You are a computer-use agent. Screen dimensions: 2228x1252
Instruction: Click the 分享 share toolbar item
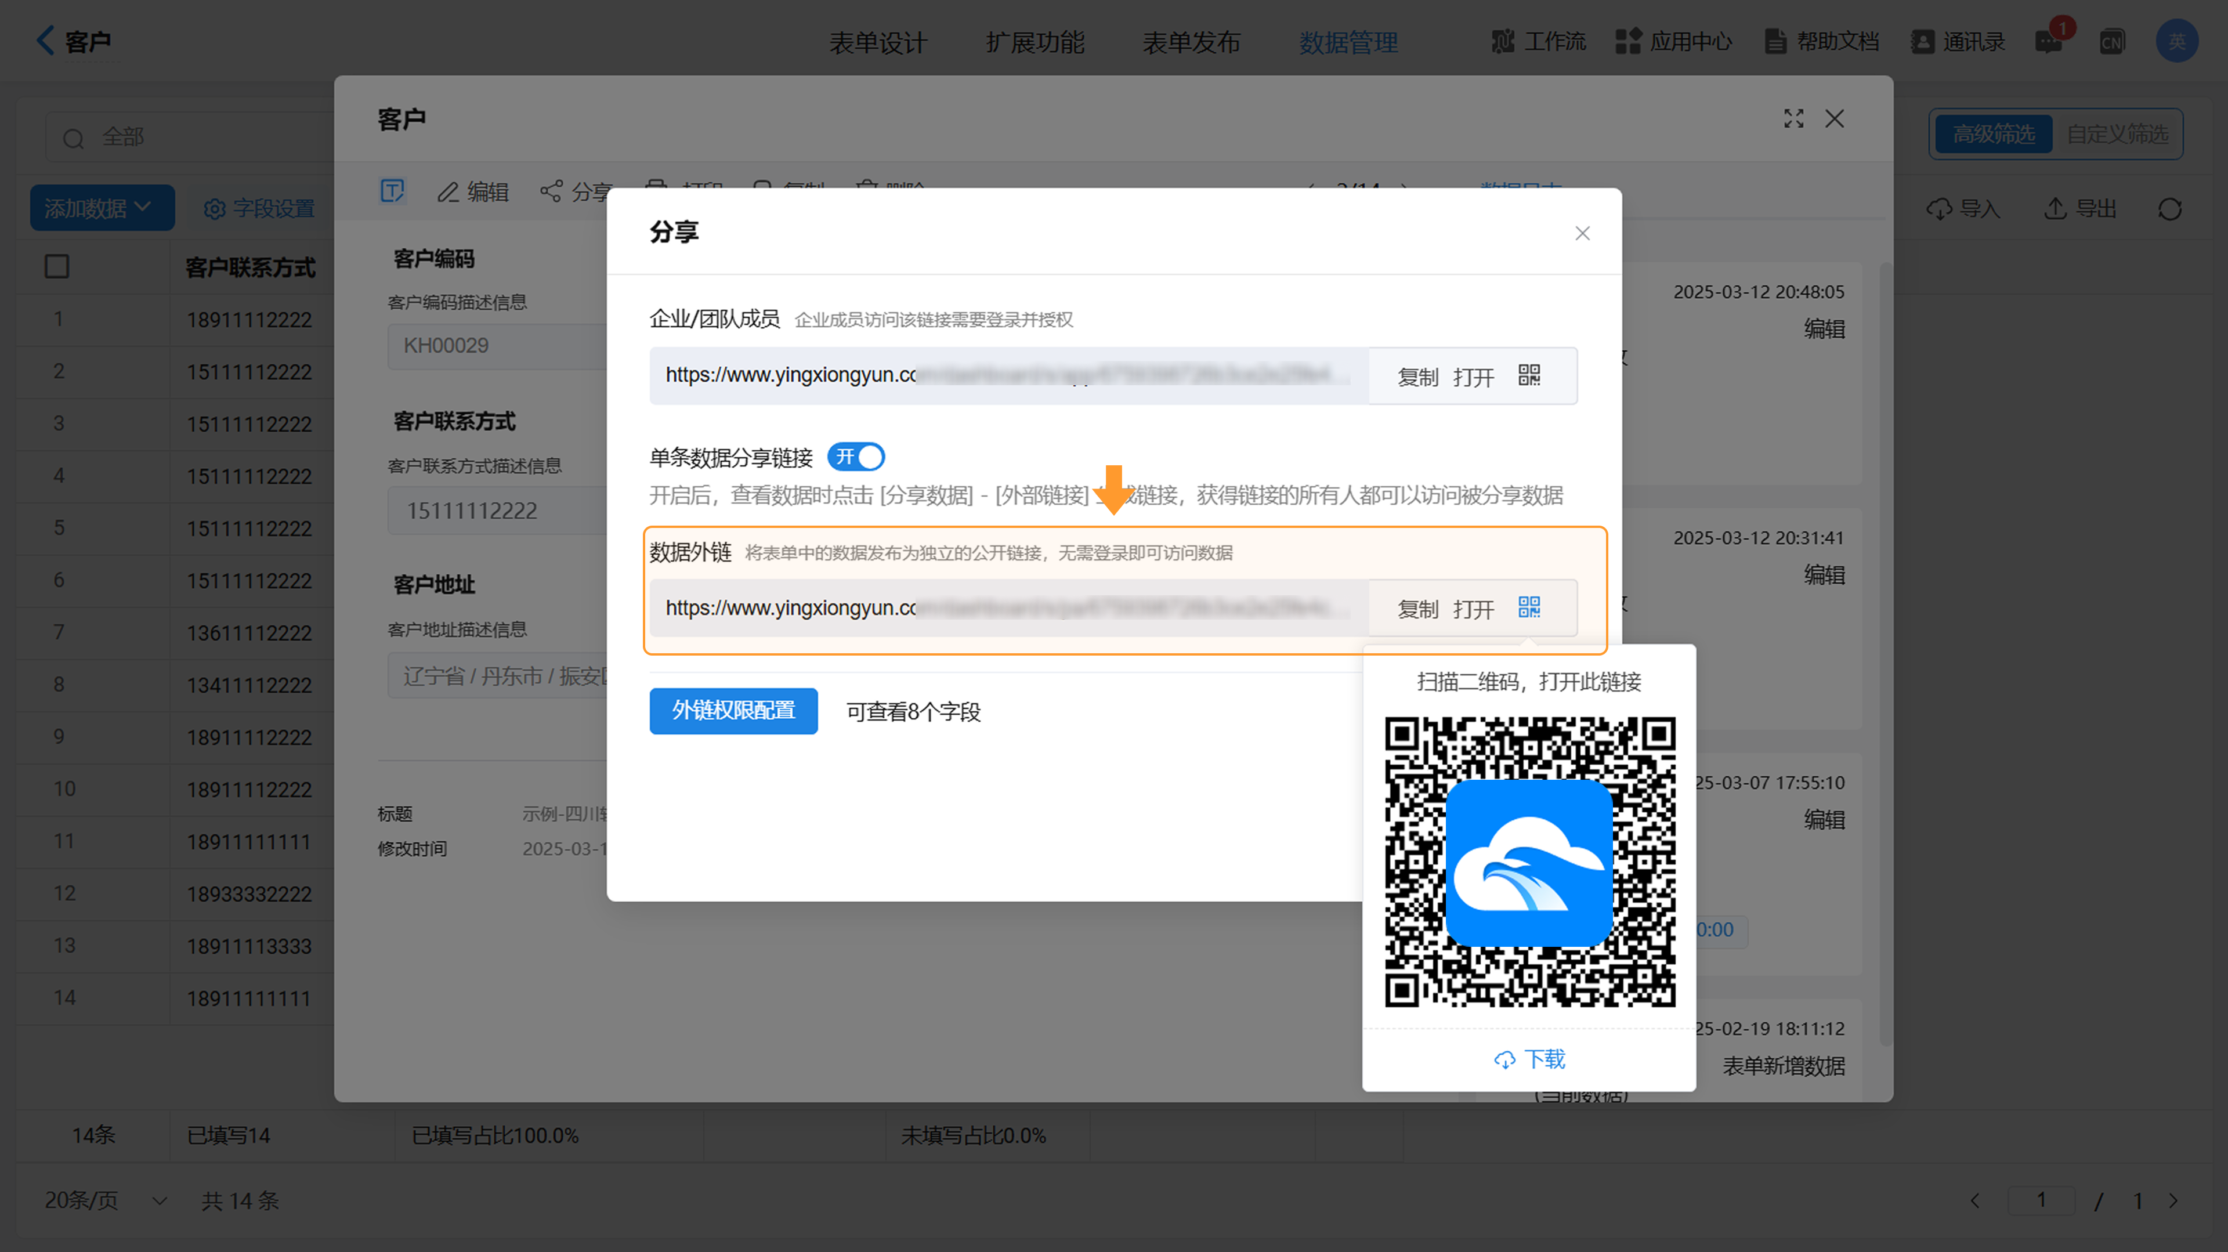(x=576, y=192)
